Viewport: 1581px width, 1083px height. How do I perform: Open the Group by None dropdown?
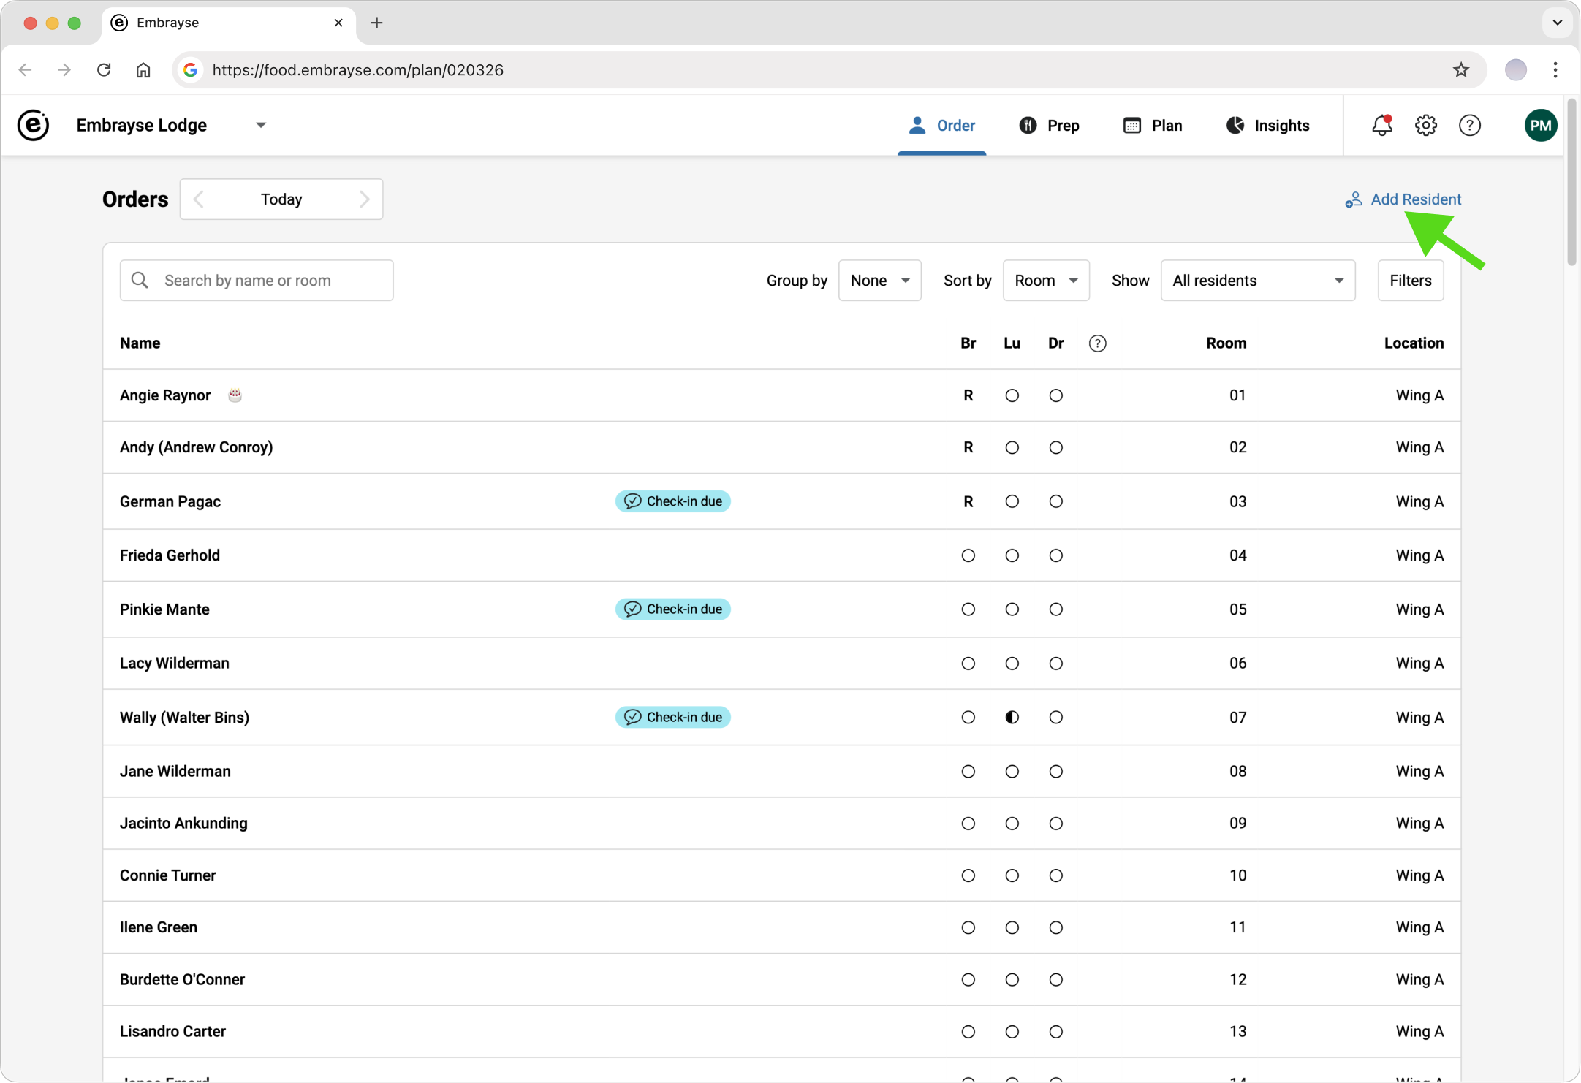coord(879,281)
